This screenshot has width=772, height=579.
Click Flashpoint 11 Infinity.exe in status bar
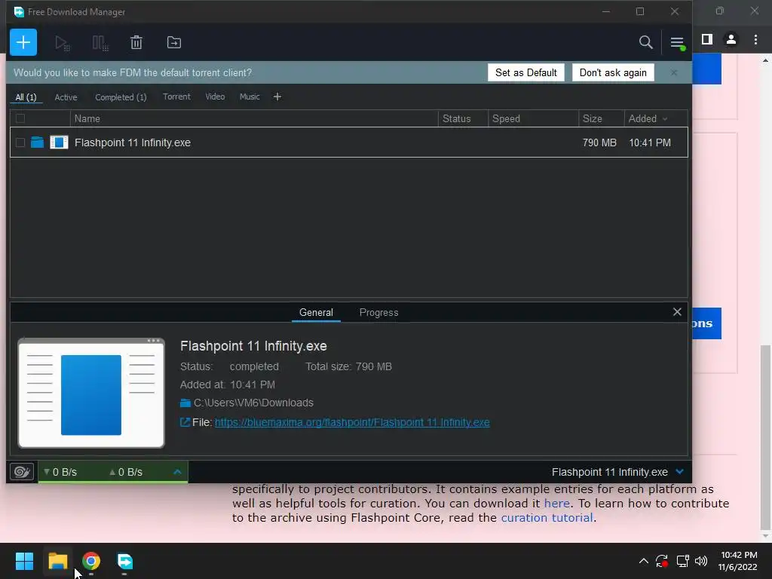click(x=609, y=472)
